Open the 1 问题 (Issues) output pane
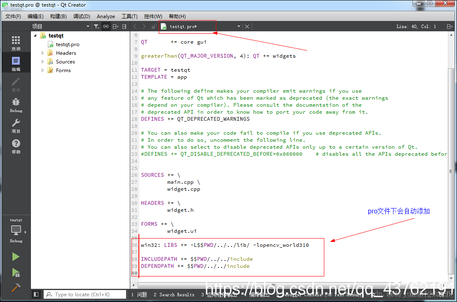 click(139, 295)
